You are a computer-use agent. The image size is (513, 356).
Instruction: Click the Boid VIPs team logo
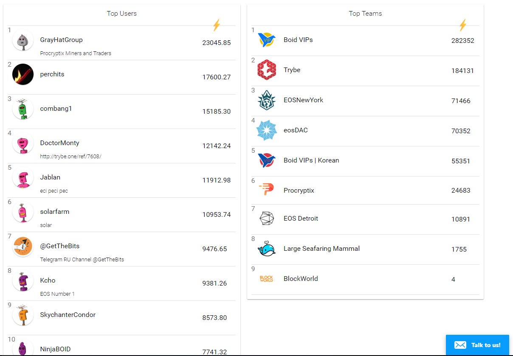pos(267,40)
